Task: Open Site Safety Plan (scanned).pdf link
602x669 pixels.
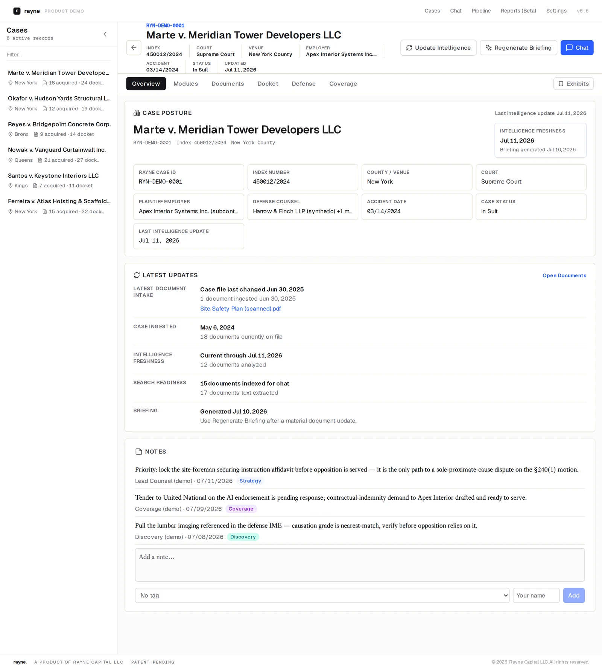Action: (240, 309)
